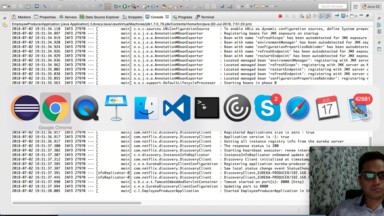384x216 pixels.
Task: Open the Display Selected Console dropdown
Action: pyautogui.click(x=347, y=16)
